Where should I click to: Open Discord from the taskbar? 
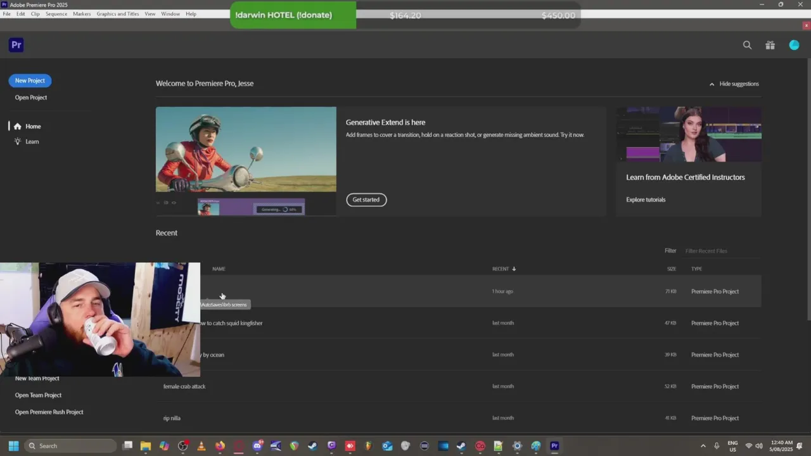coord(257,446)
